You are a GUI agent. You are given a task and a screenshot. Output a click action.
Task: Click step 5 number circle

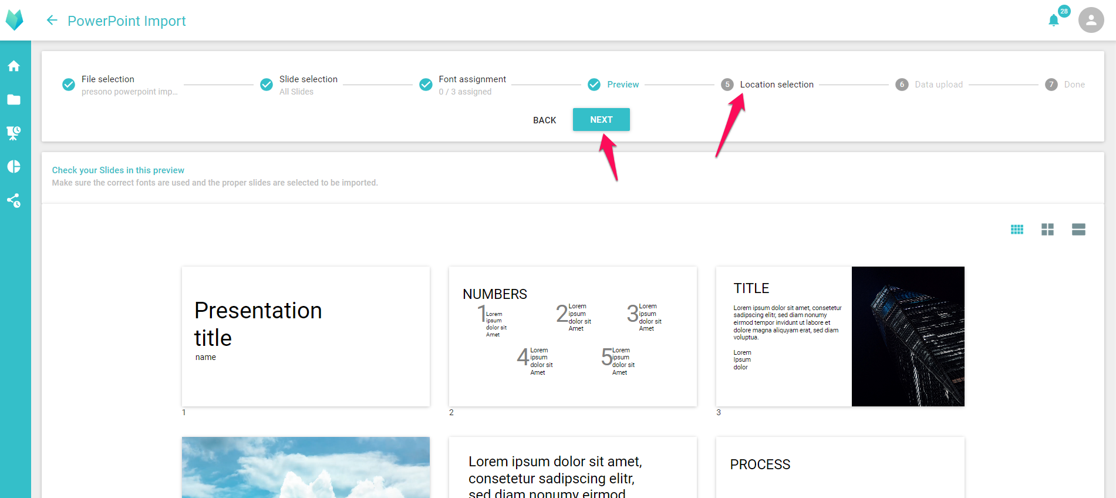pyautogui.click(x=727, y=85)
